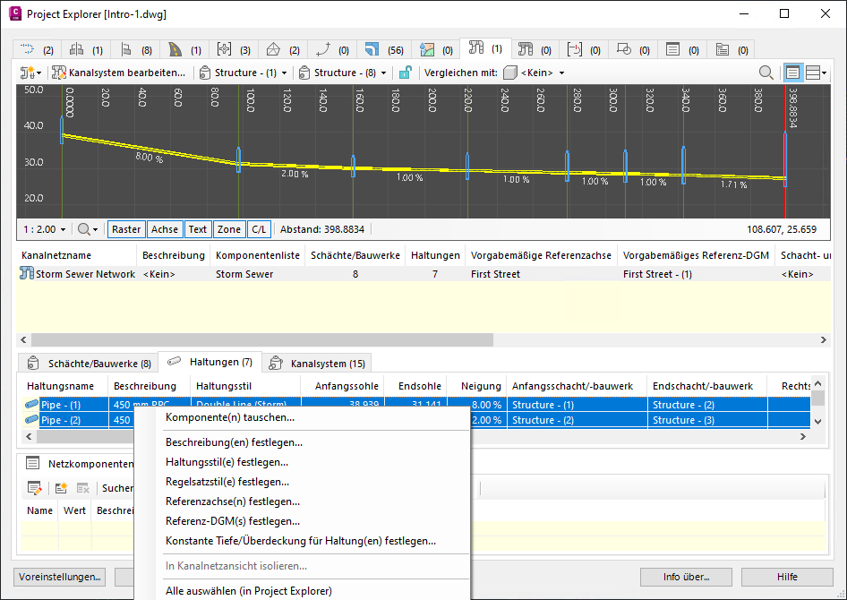Click the Storm Sewer Network icon
847x600 pixels.
[26, 274]
